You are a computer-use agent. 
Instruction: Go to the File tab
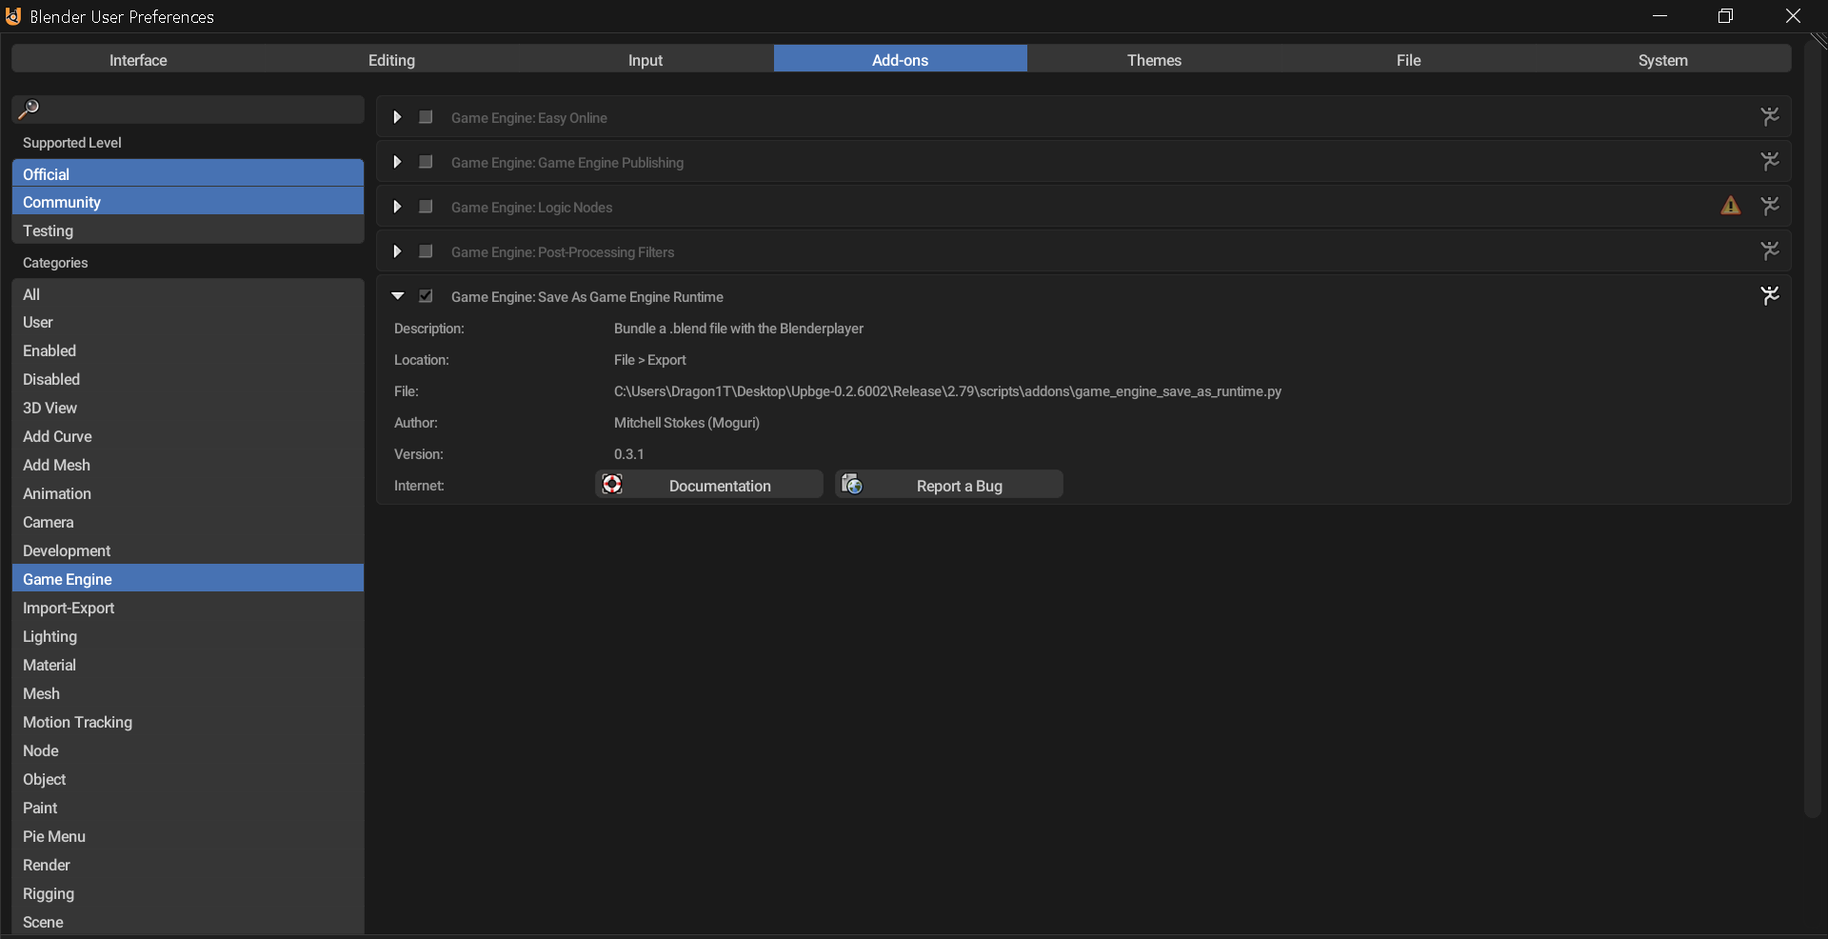point(1408,59)
